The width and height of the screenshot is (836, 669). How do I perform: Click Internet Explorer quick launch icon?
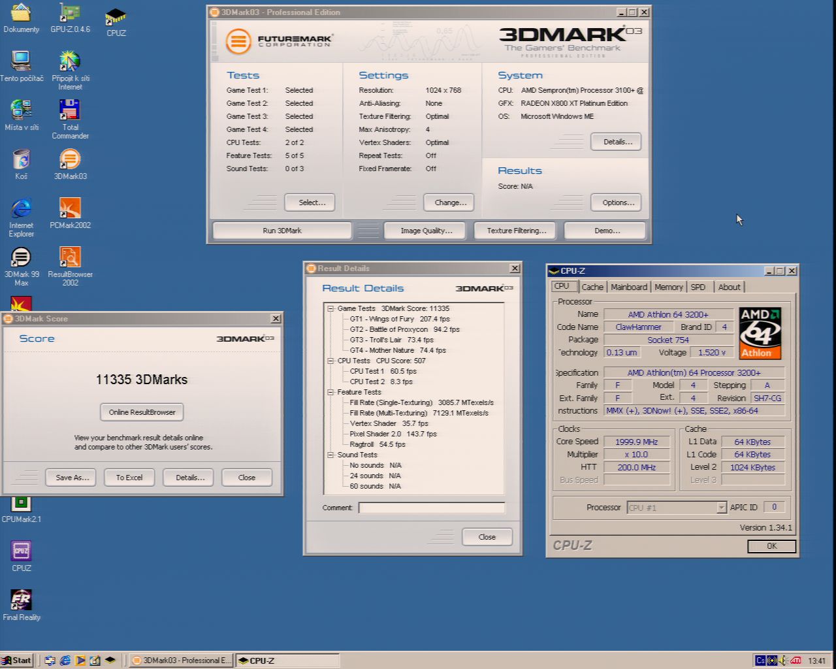[65, 661]
